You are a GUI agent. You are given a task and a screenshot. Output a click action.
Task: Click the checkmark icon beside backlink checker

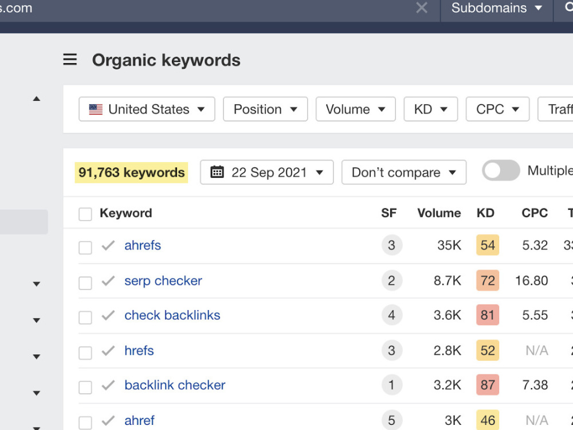(x=108, y=385)
